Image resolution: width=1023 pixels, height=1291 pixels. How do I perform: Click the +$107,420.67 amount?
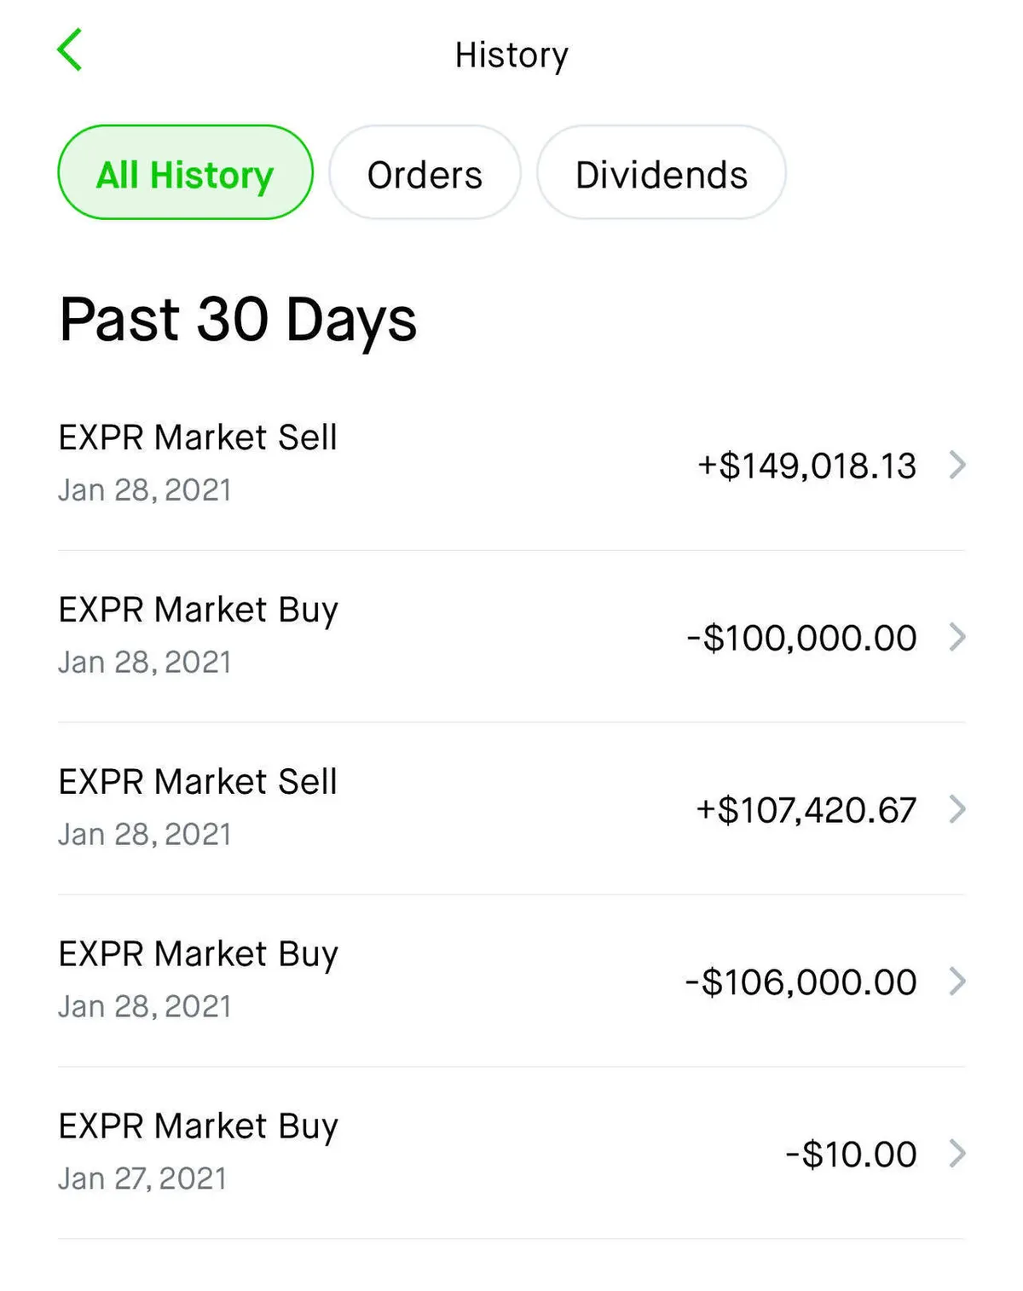806,810
